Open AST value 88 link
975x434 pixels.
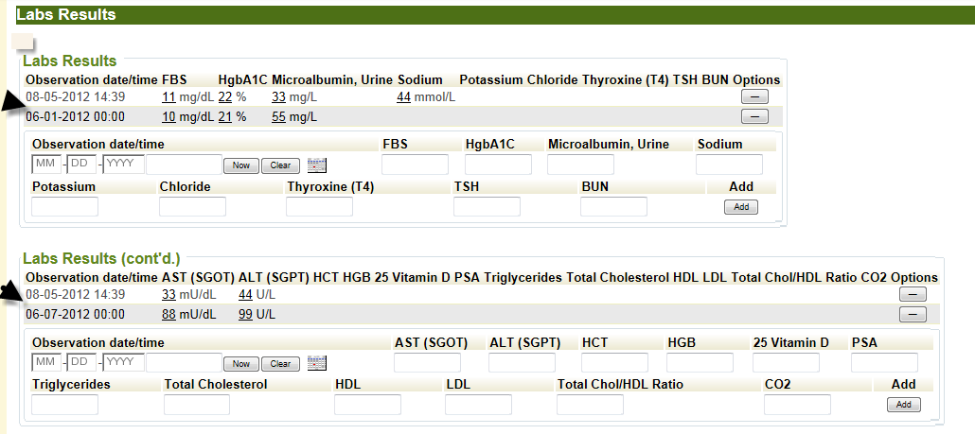[x=168, y=315]
